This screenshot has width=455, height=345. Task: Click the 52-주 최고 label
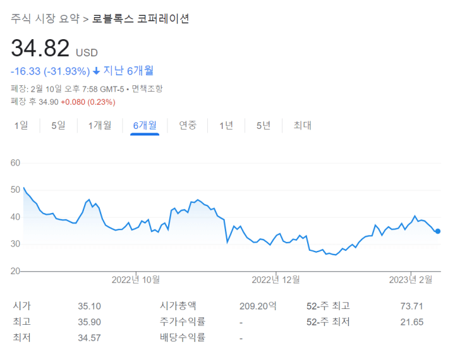click(328, 306)
